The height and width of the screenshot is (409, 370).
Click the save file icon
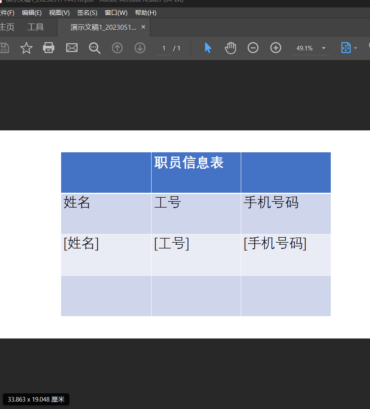pyautogui.click(x=4, y=48)
